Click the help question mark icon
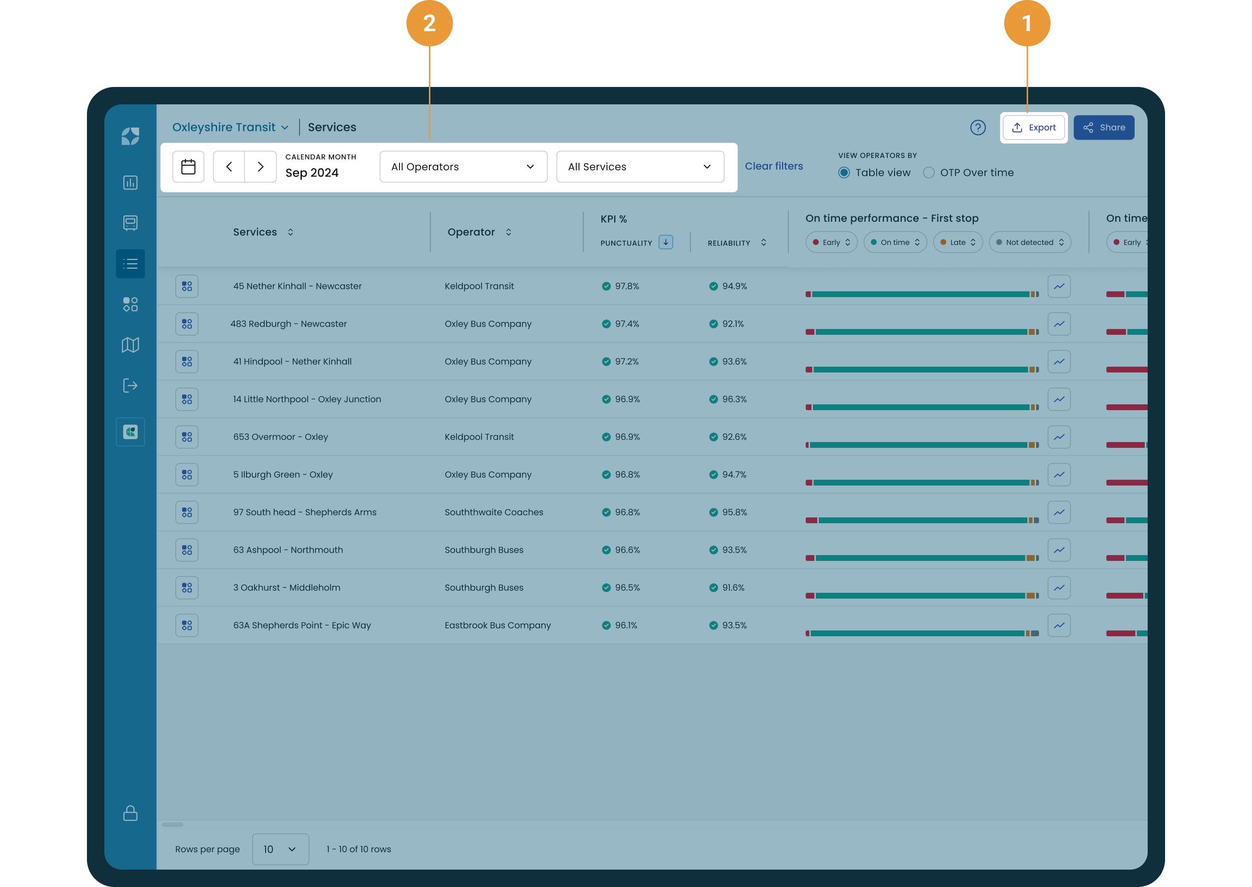The height and width of the screenshot is (887, 1252). (977, 127)
